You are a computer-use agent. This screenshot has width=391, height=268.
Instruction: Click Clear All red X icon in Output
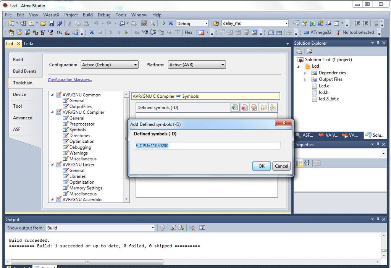pos(192,228)
